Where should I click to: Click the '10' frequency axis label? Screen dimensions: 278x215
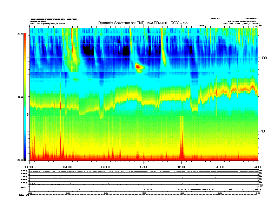coord(263,131)
